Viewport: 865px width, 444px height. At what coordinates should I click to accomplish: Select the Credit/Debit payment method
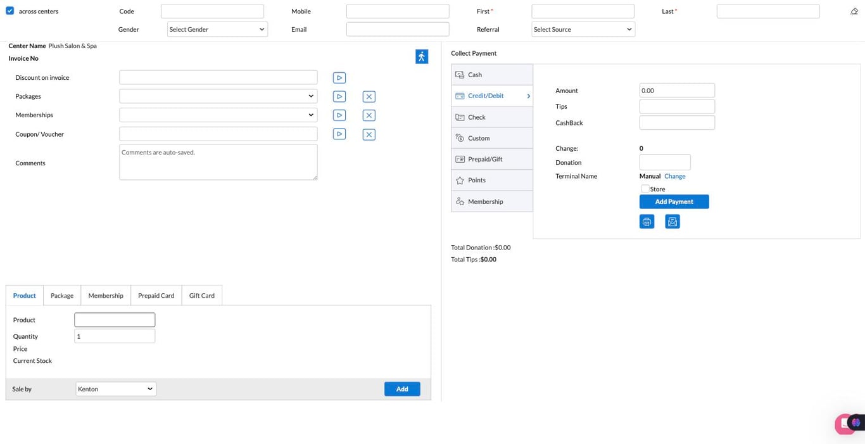(x=492, y=96)
